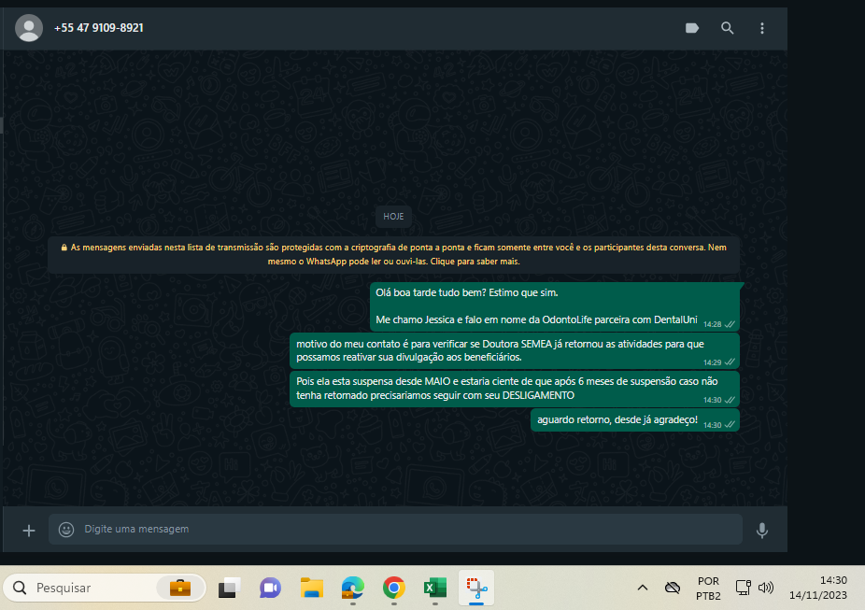Open volume control speaker icon
This screenshot has width=865, height=610.
point(766,588)
